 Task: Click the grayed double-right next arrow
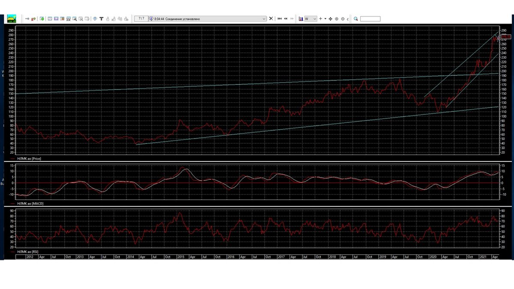point(292,19)
